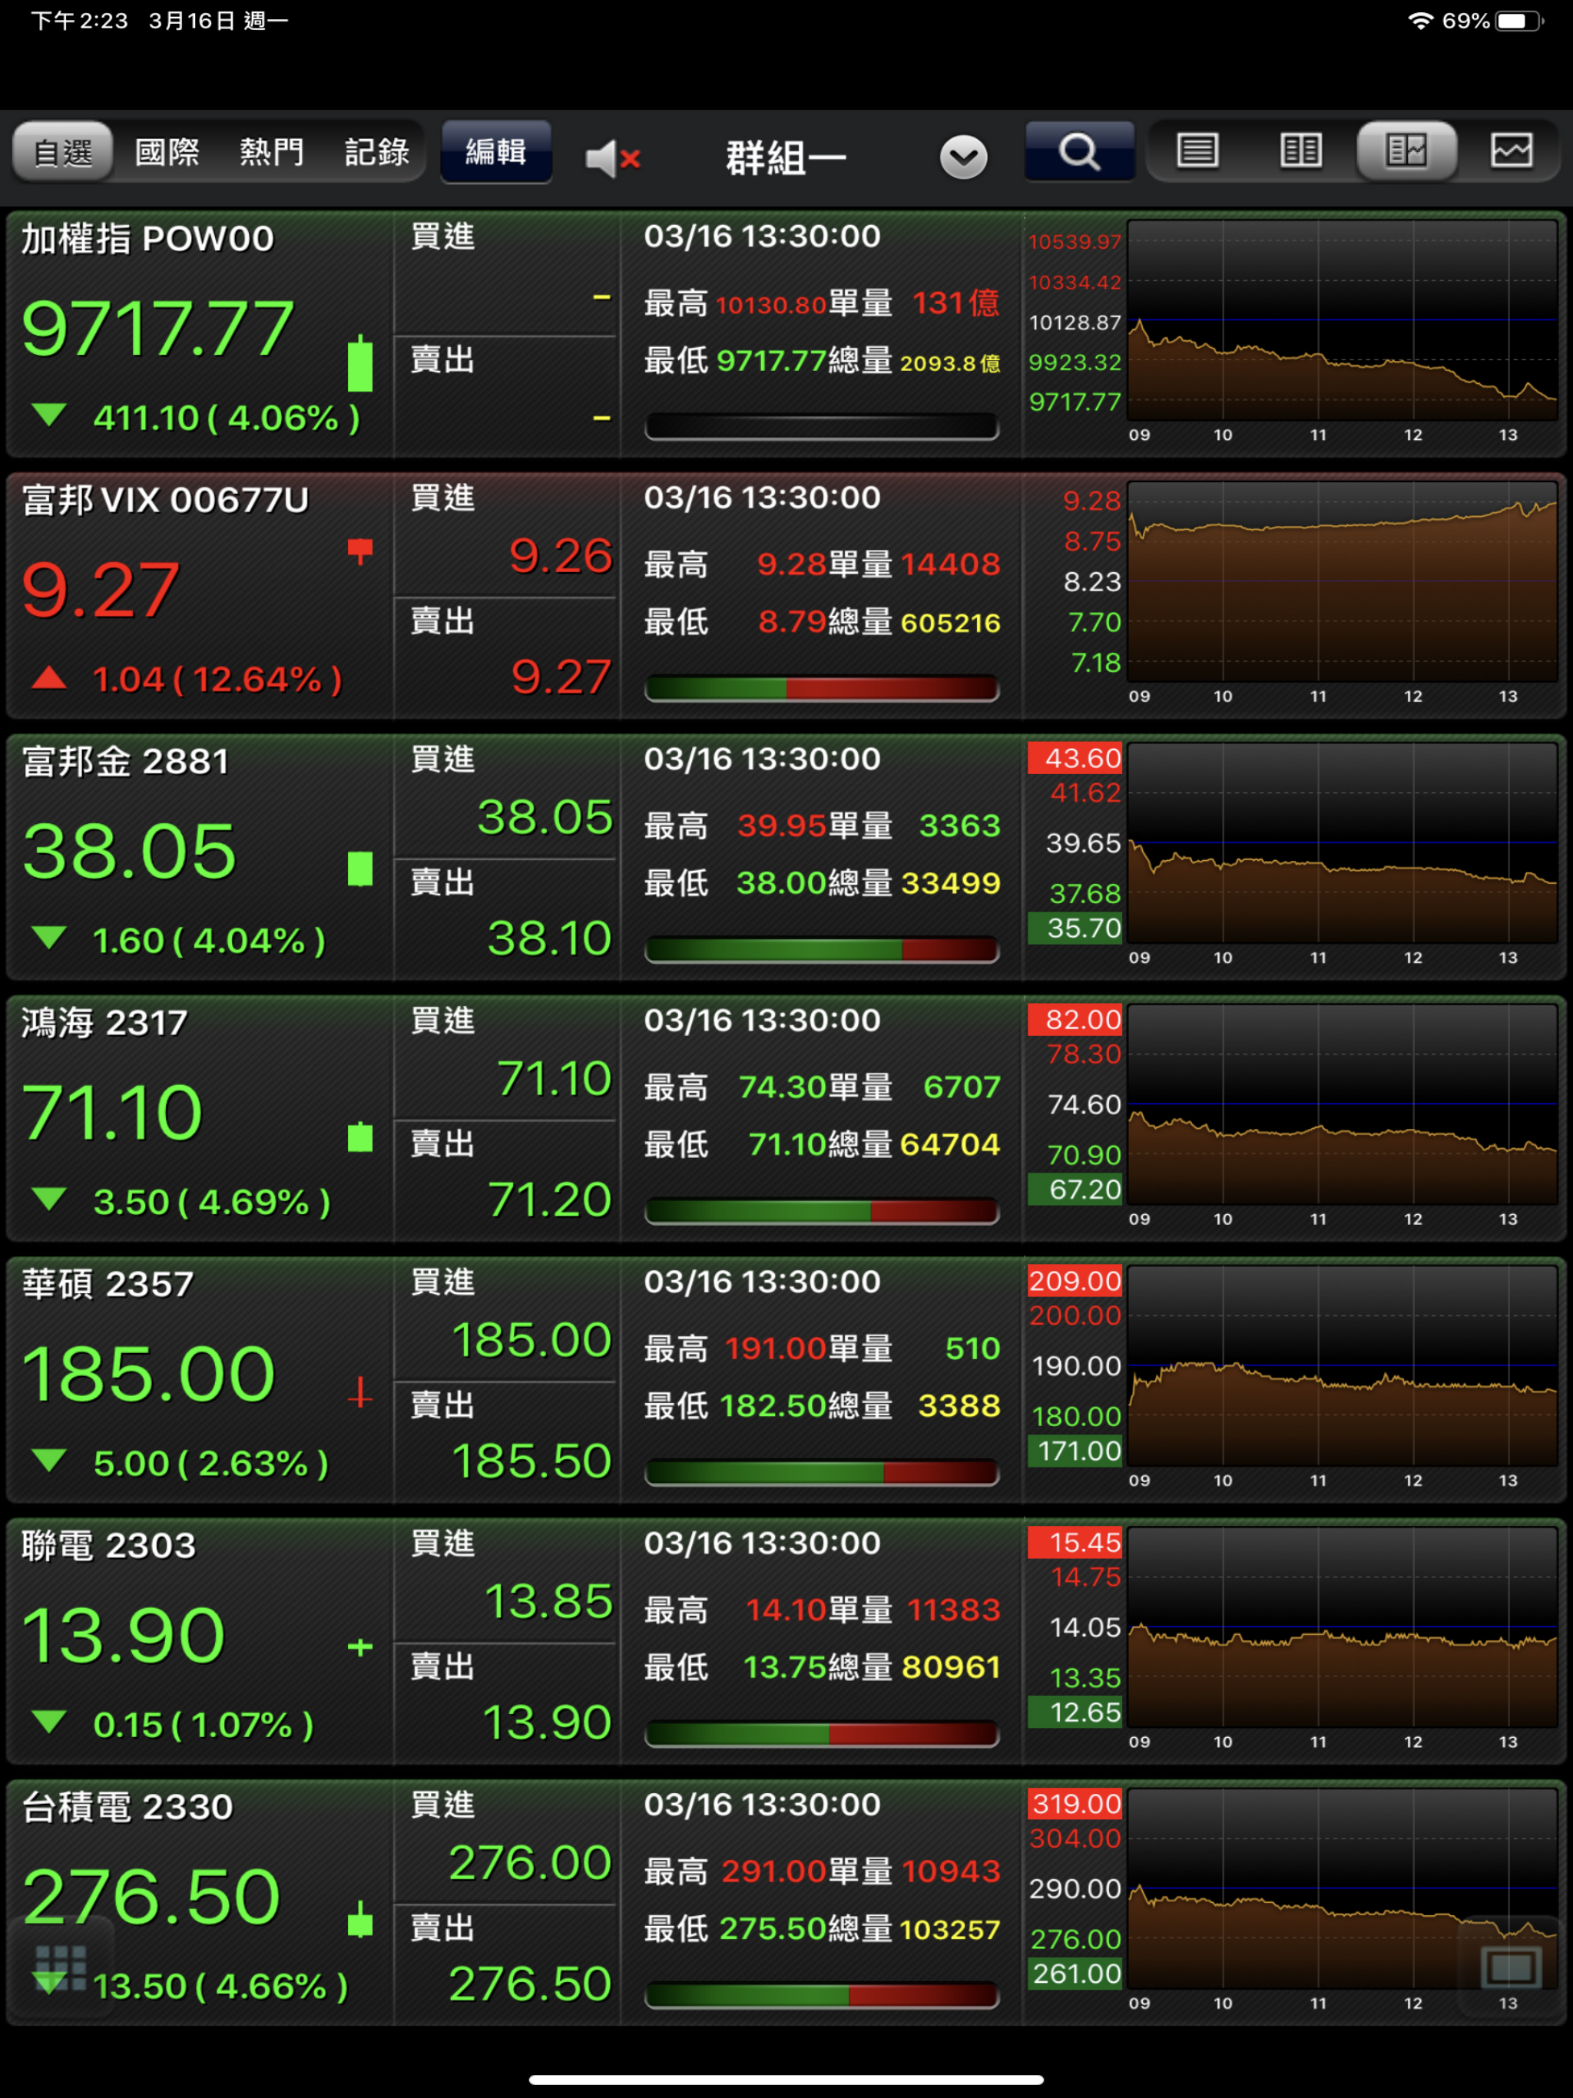
Task: Expand the 群組一 group dropdown arrow
Action: tap(963, 157)
